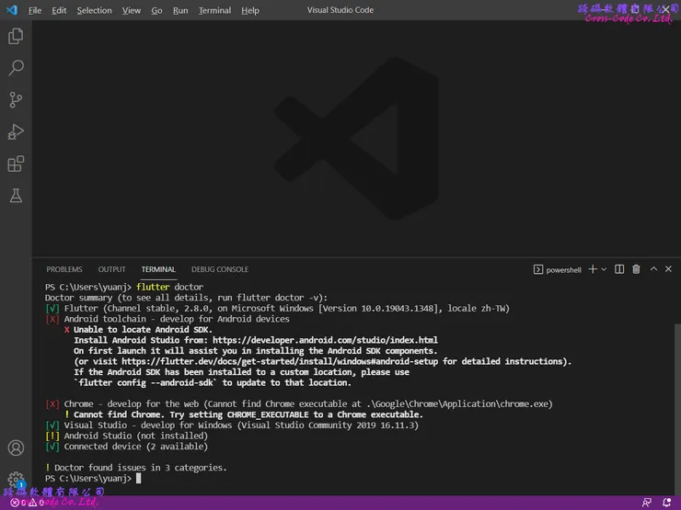
Task: Click the errors and warnings status indicator
Action: point(28,503)
